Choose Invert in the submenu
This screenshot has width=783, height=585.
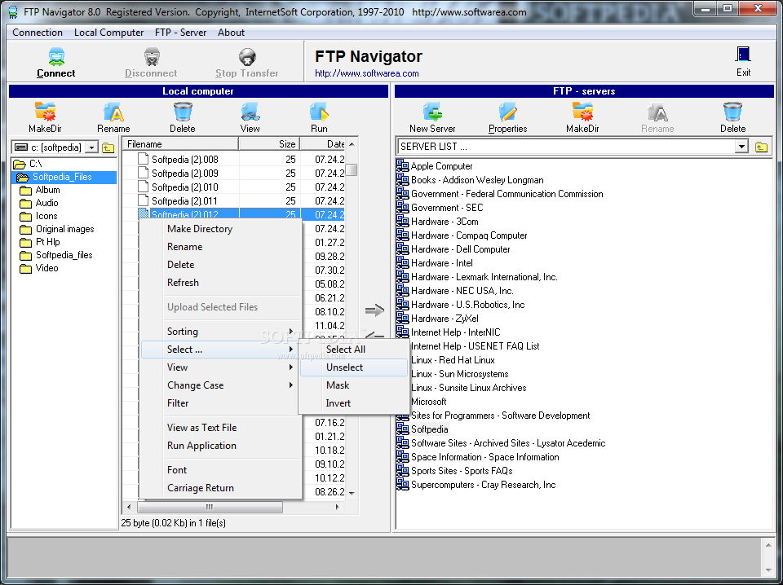pos(353,403)
